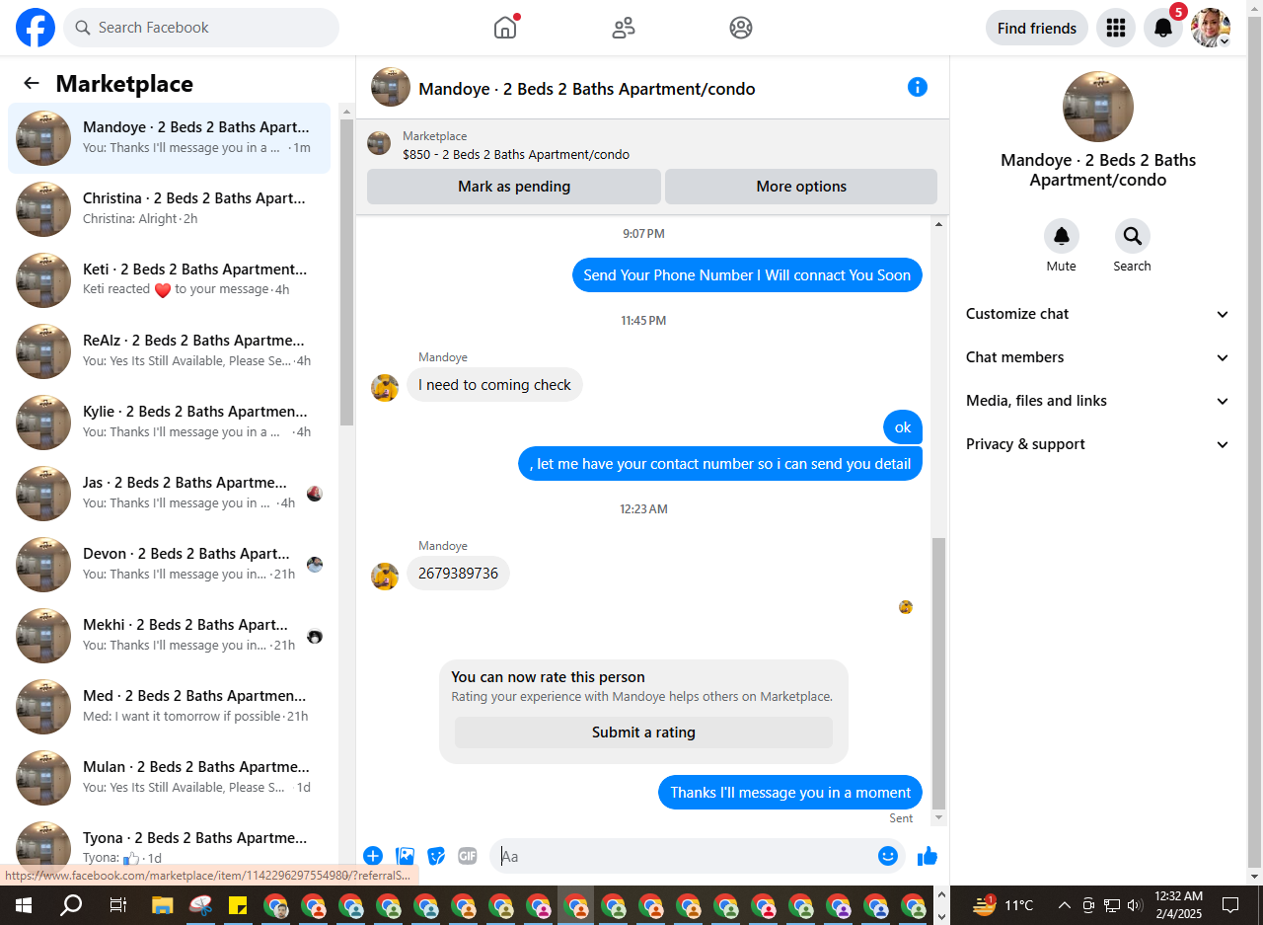Click the phone number message 2679389736
1263x925 pixels.
click(x=458, y=574)
